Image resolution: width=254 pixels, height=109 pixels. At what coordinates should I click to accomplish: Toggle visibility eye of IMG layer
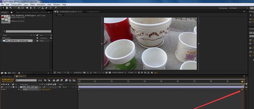coord(2,87)
